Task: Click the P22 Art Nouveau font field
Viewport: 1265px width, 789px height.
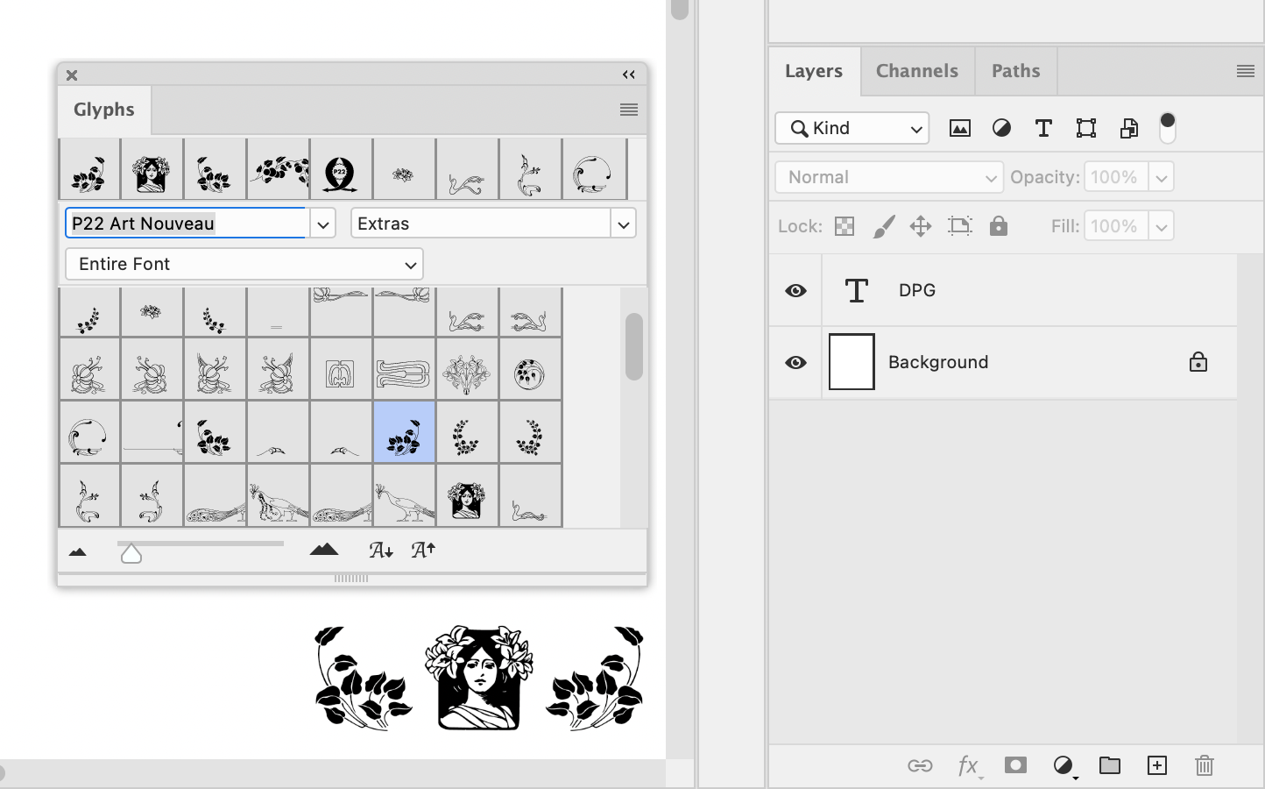Action: 186,224
